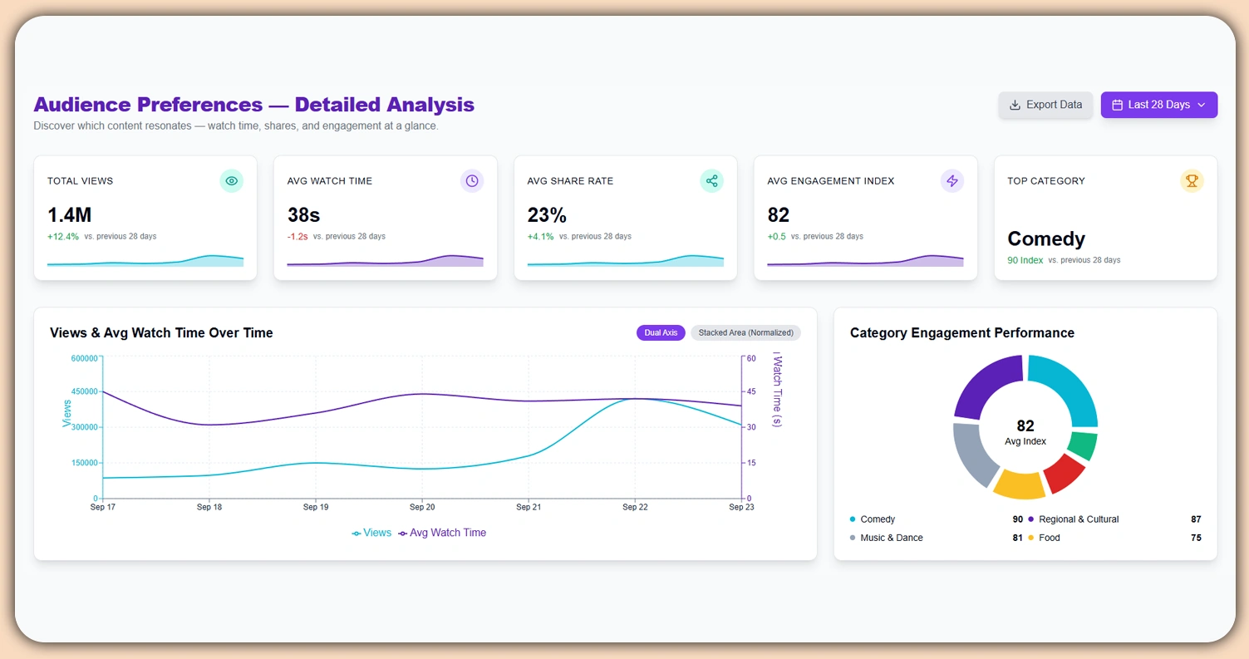This screenshot has height=659, width=1249.
Task: Toggle the Views series in chart legend
Action: click(371, 533)
